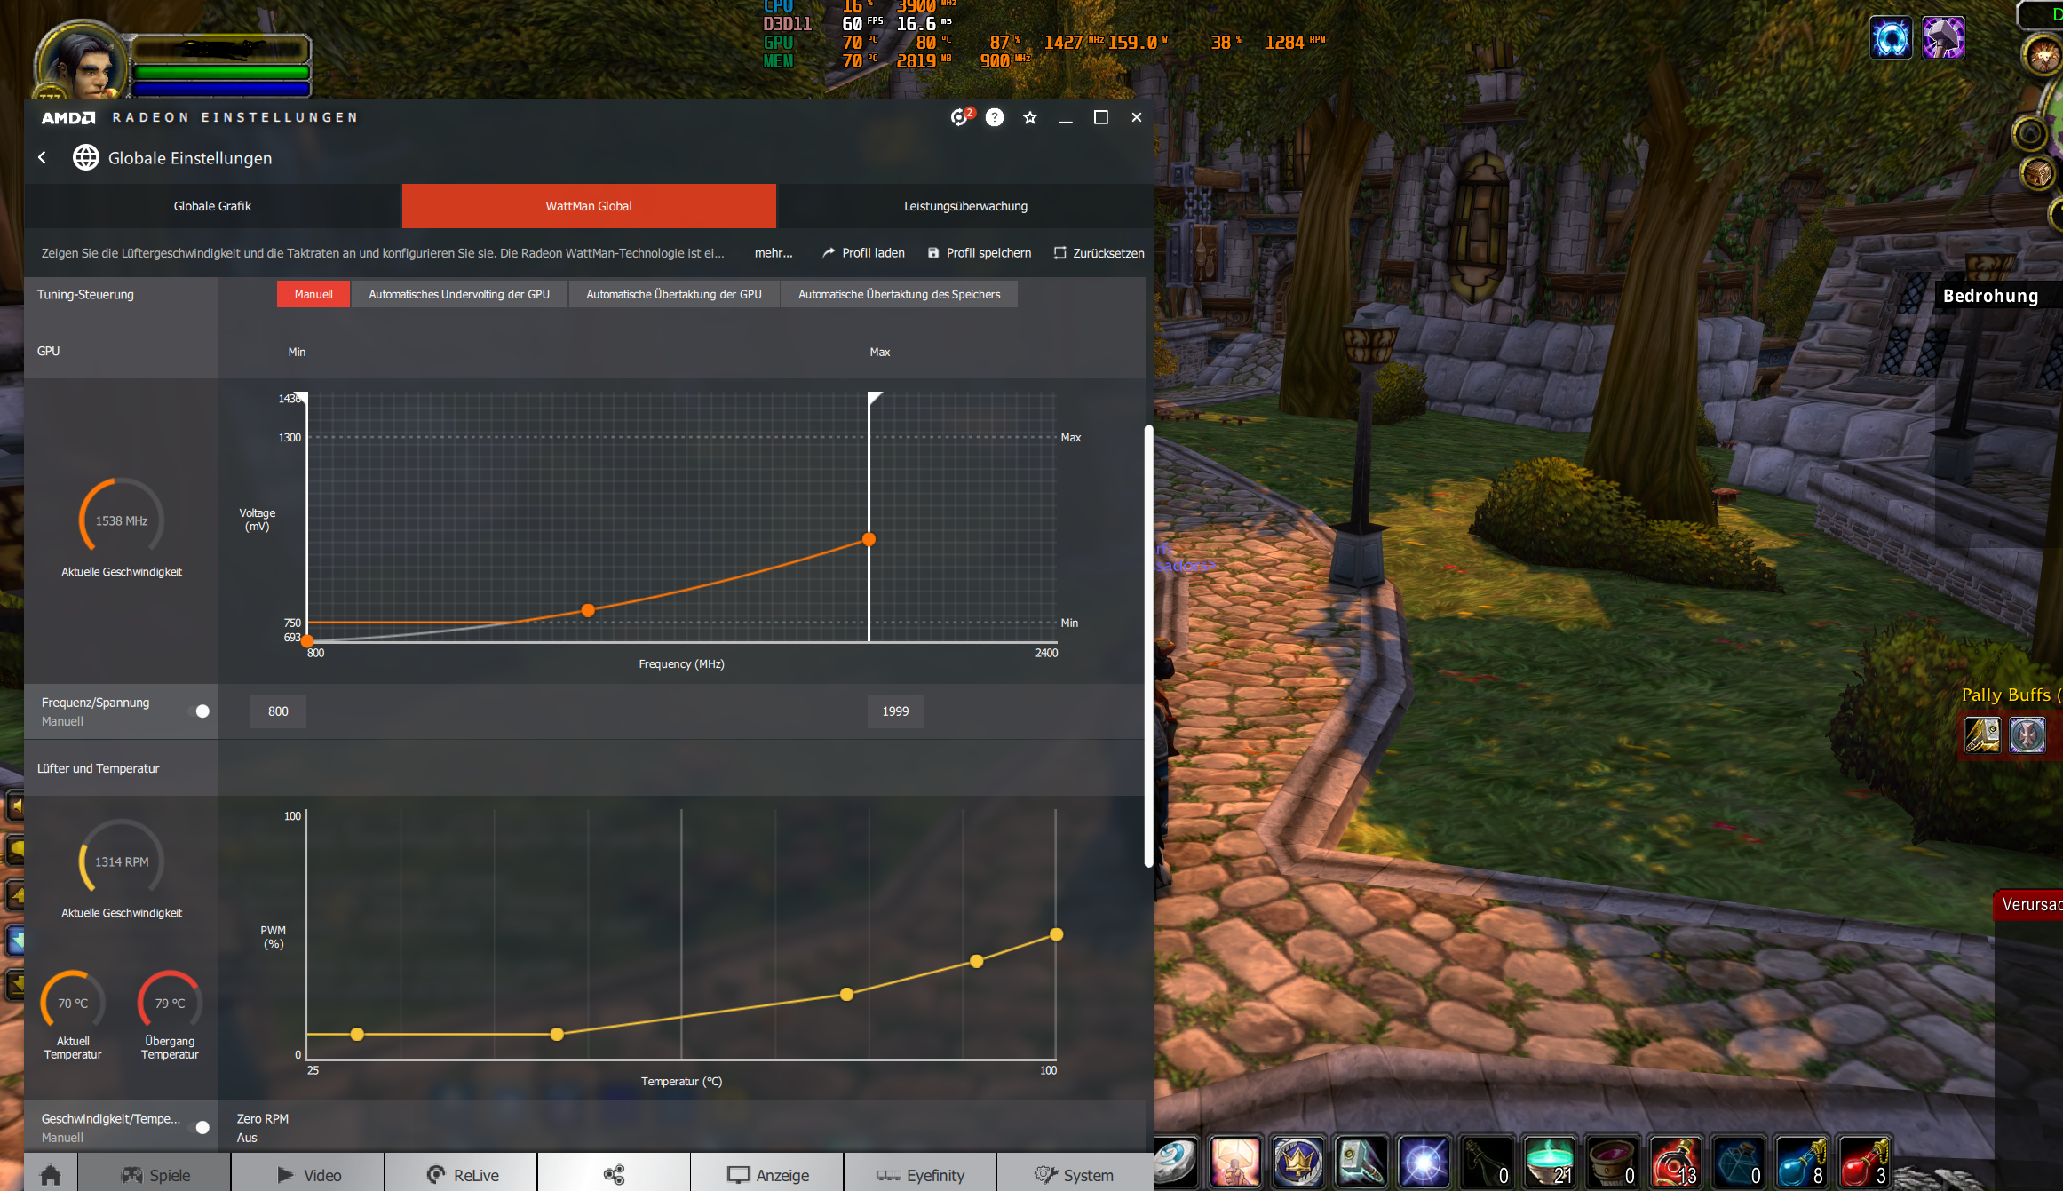Click the max frequency field showing 1999
Viewport: 2063px width, 1191px height.
pyautogui.click(x=895, y=711)
